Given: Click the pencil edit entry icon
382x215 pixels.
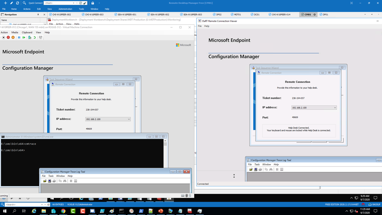Looking at the screenshot, I should tap(11, 3).
